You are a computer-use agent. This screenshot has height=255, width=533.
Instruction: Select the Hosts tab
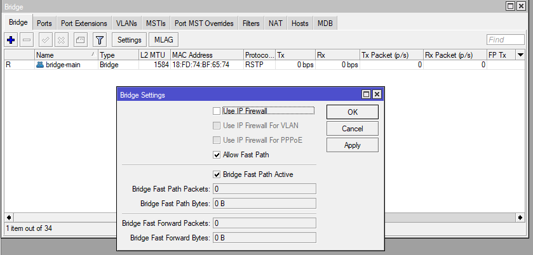coord(300,23)
